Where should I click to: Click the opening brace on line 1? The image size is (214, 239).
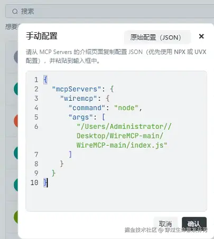click(45, 80)
